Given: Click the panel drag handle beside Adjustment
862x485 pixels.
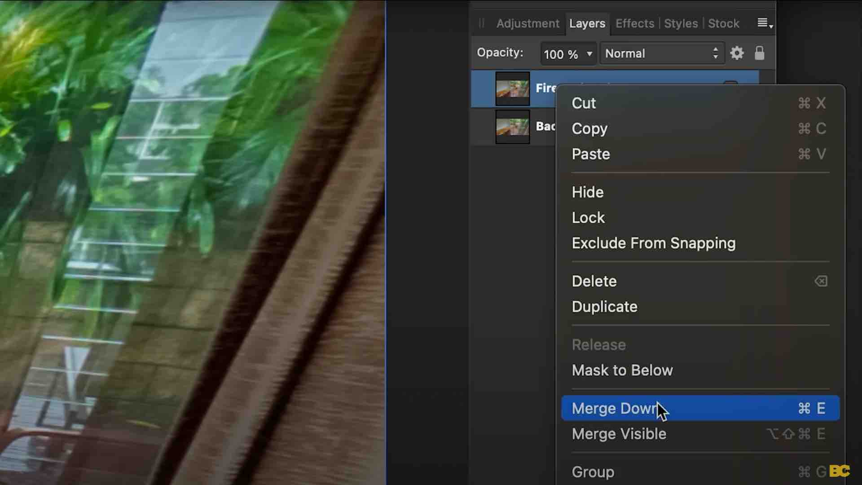Looking at the screenshot, I should pos(482,23).
